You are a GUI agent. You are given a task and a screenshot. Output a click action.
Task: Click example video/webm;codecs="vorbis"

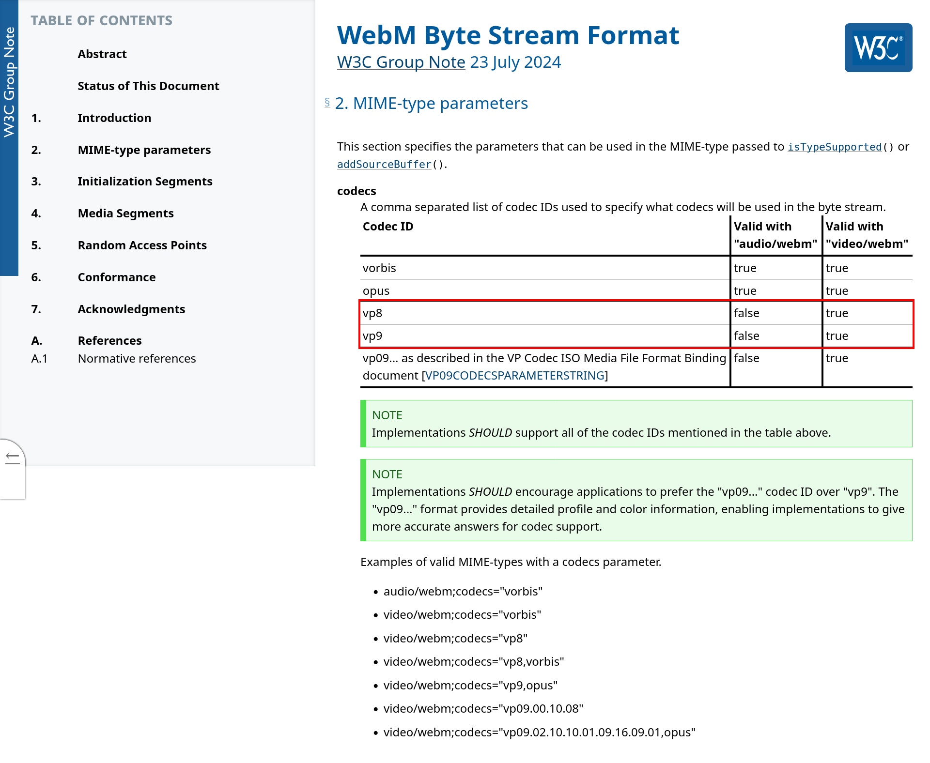pos(462,615)
